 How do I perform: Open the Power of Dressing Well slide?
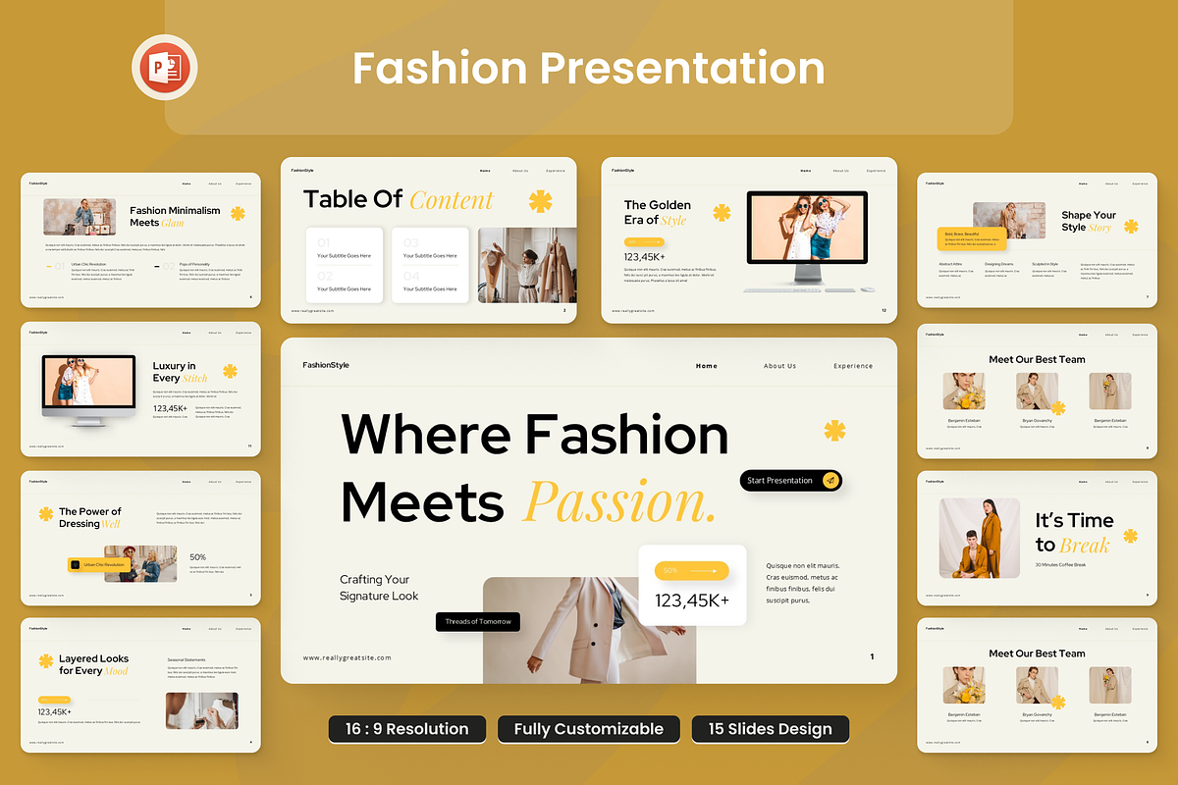click(141, 538)
